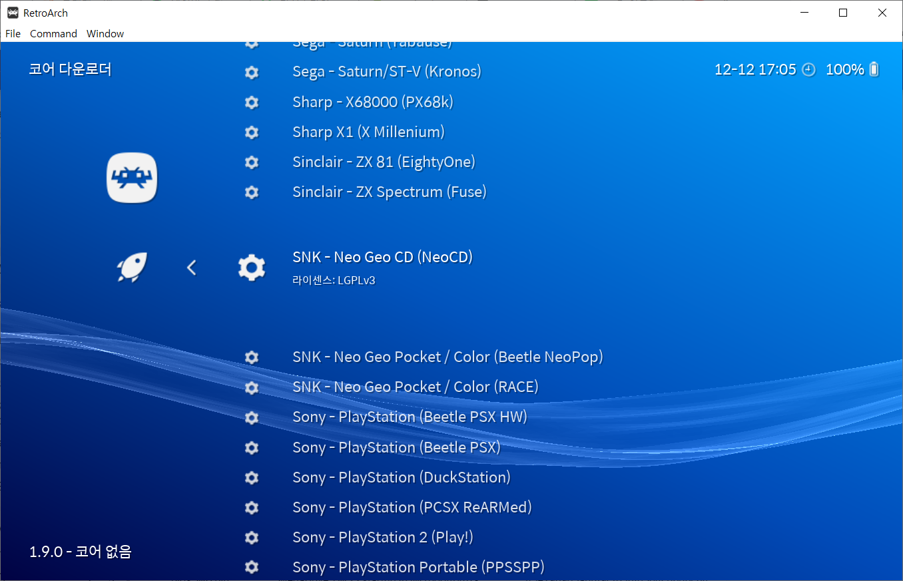Viewport: 903px width, 581px height.
Task: Click gear icon beside PPSSPP
Action: click(x=252, y=567)
